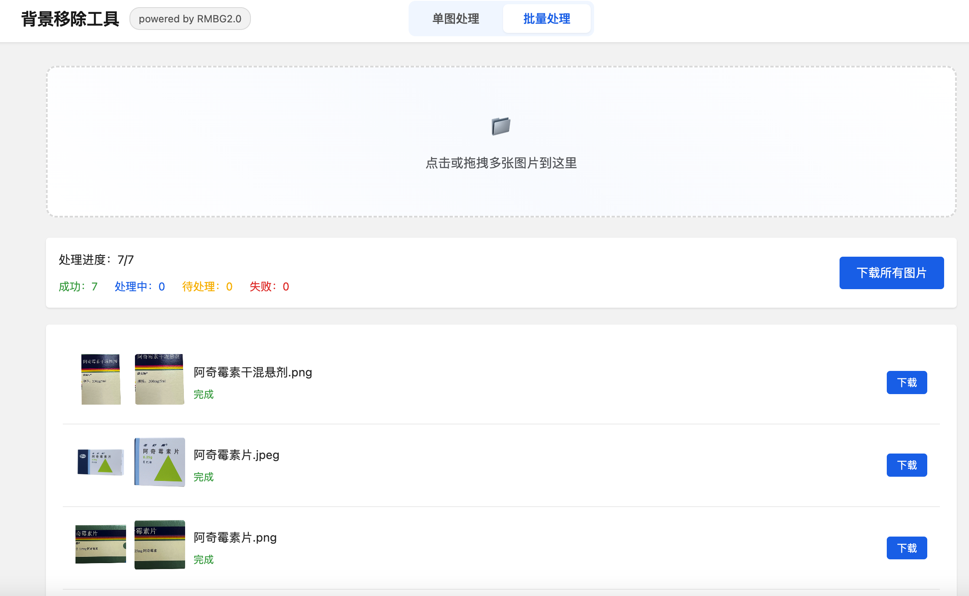Open processed thumbnail of 阿奇霉素片.png
The height and width of the screenshot is (596, 969).
coord(159,544)
